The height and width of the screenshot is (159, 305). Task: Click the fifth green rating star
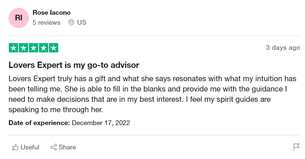[53, 48]
